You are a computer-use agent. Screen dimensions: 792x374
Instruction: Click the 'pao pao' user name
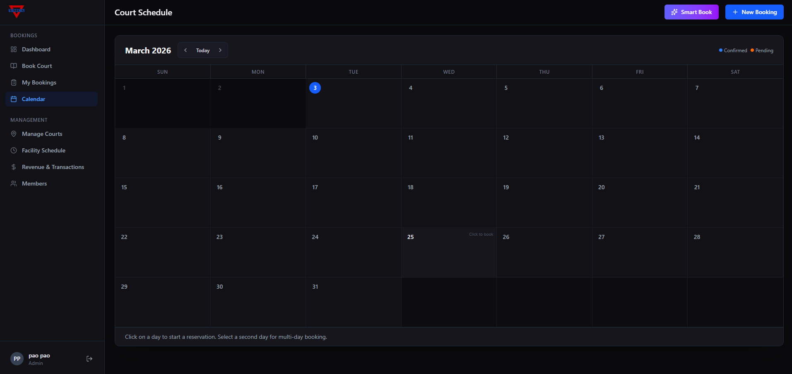[x=39, y=356]
